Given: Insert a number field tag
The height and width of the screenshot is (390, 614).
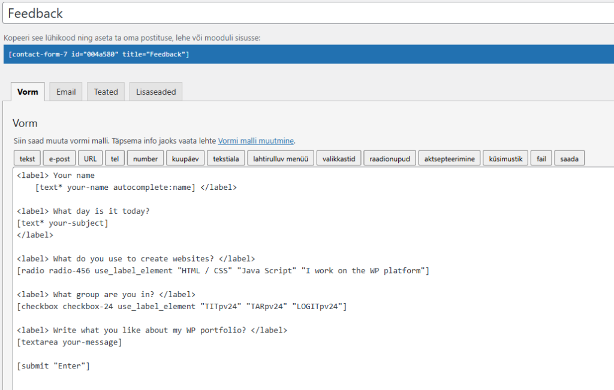Looking at the screenshot, I should tap(146, 159).
